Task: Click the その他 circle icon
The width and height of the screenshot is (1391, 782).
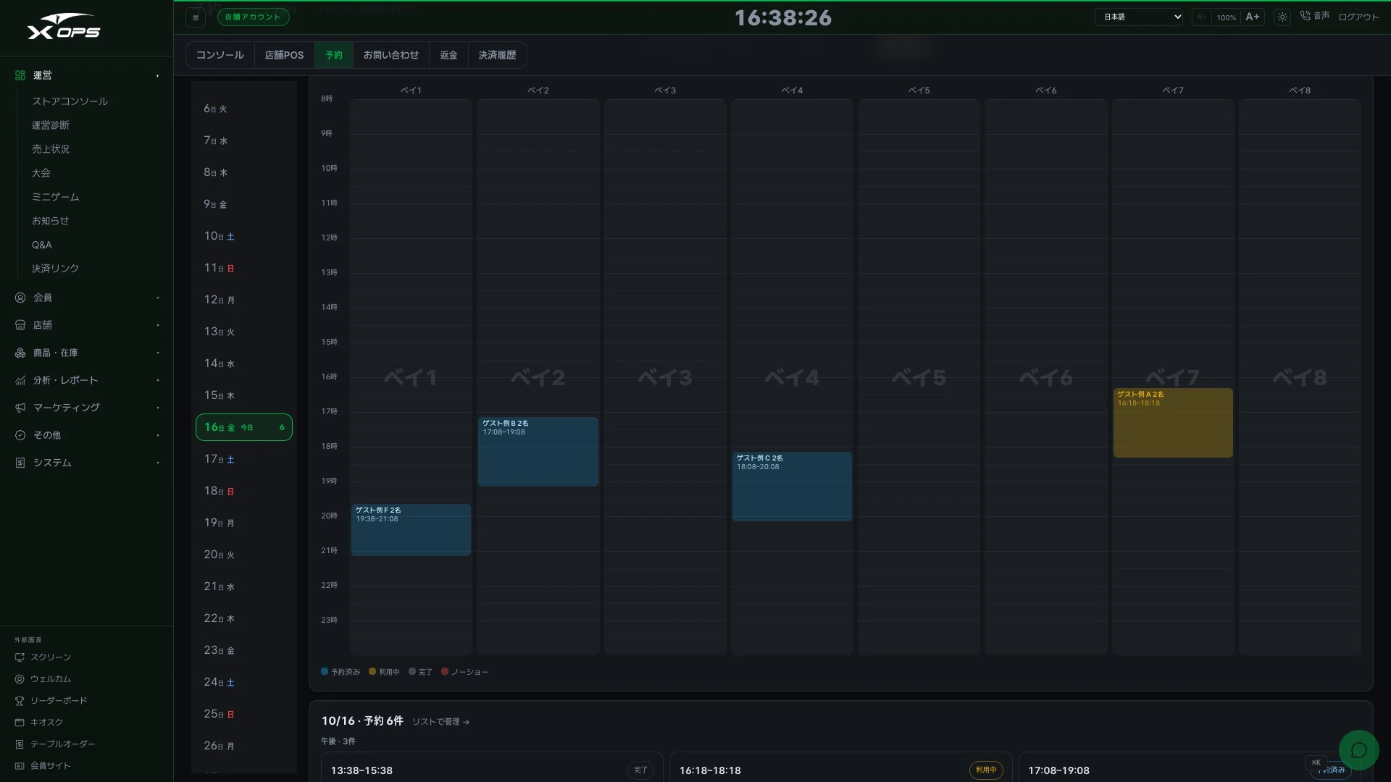Action: [20, 435]
